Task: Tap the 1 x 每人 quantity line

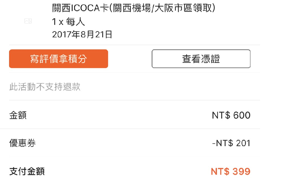Action: [x=68, y=22]
